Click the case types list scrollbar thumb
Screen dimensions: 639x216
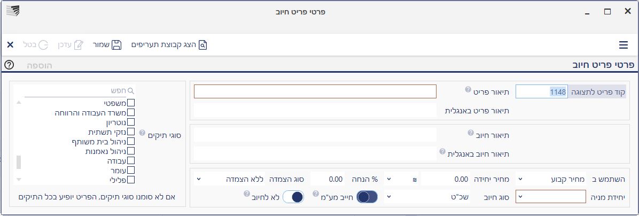[18, 162]
